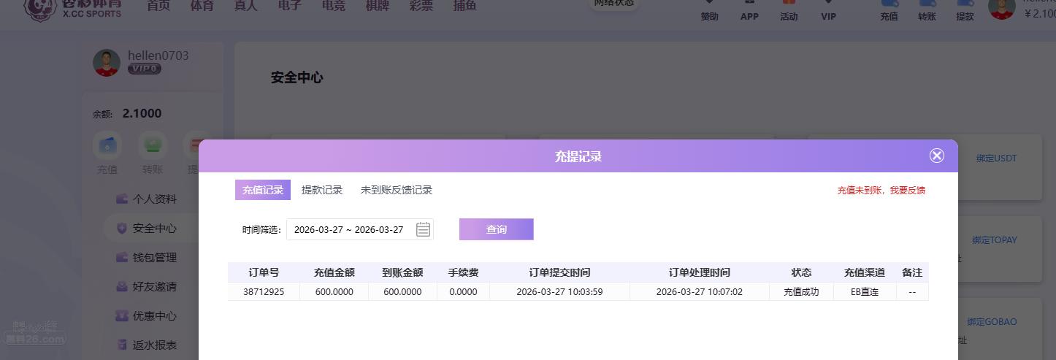Click the date range input field
1056x360 pixels.
(x=349, y=229)
